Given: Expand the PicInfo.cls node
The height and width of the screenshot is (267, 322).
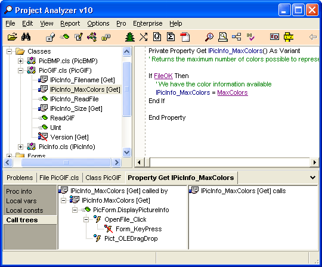Looking at the screenshot, I should 20,147.
